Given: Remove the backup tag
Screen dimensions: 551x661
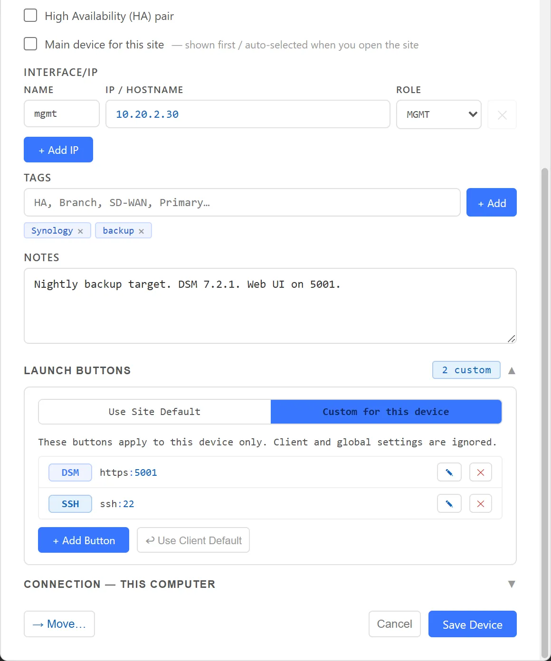Looking at the screenshot, I should 141,231.
